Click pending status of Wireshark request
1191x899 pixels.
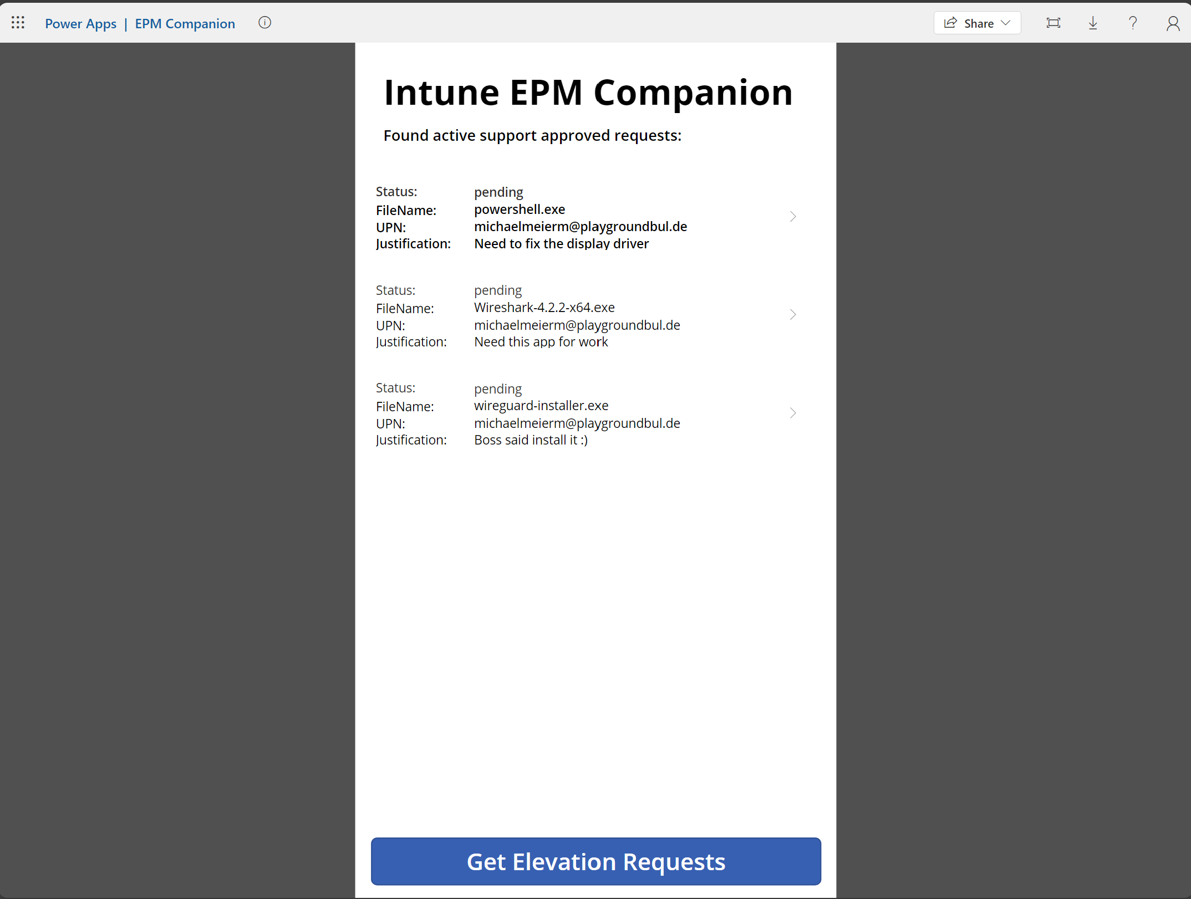498,290
